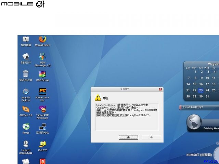Open ACDSee 7.0 shortcut
The height and width of the screenshot is (164, 219).
point(26,111)
